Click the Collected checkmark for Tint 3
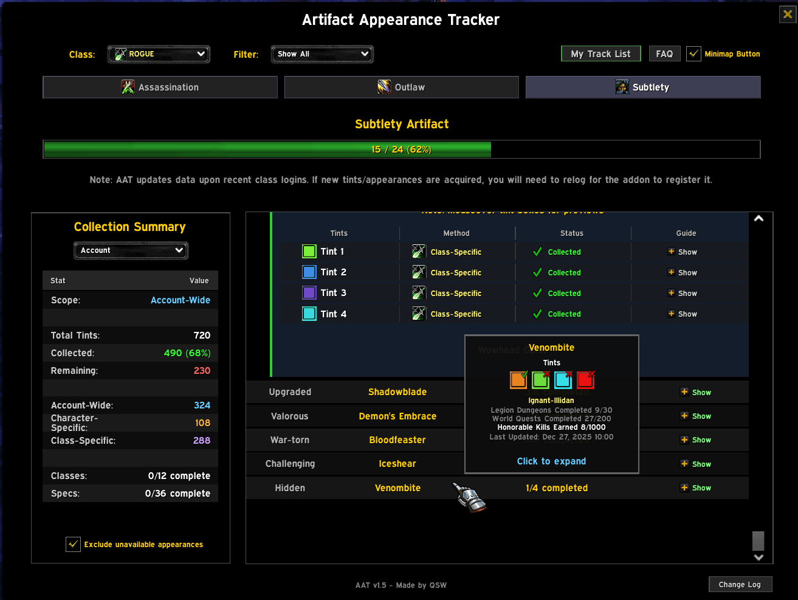Image resolution: width=798 pixels, height=600 pixels. tap(537, 293)
